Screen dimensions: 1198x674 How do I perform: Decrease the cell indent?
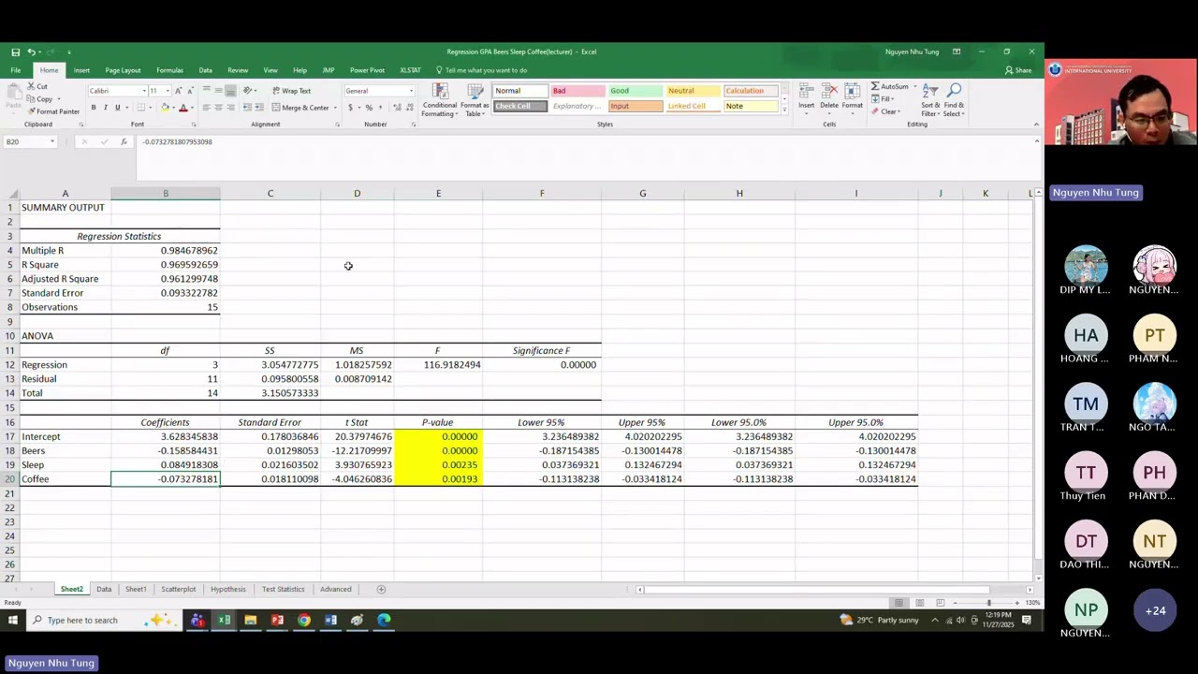(247, 108)
